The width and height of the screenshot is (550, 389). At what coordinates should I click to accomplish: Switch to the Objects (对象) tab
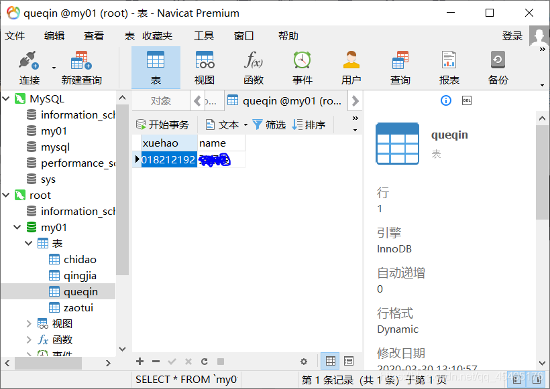tap(161, 101)
